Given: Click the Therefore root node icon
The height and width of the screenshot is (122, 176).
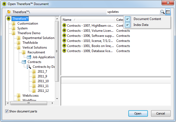Looking at the screenshot, I should pyautogui.click(x=9, y=19).
